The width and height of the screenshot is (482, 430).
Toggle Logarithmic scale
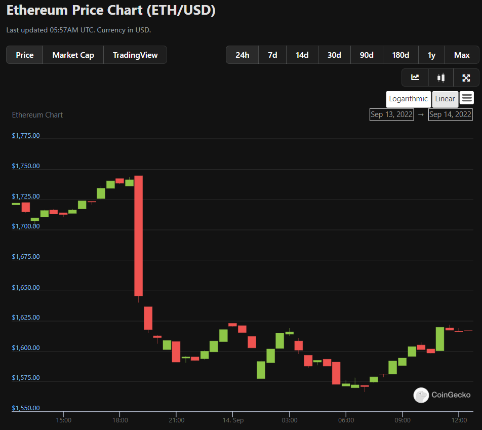click(x=408, y=99)
